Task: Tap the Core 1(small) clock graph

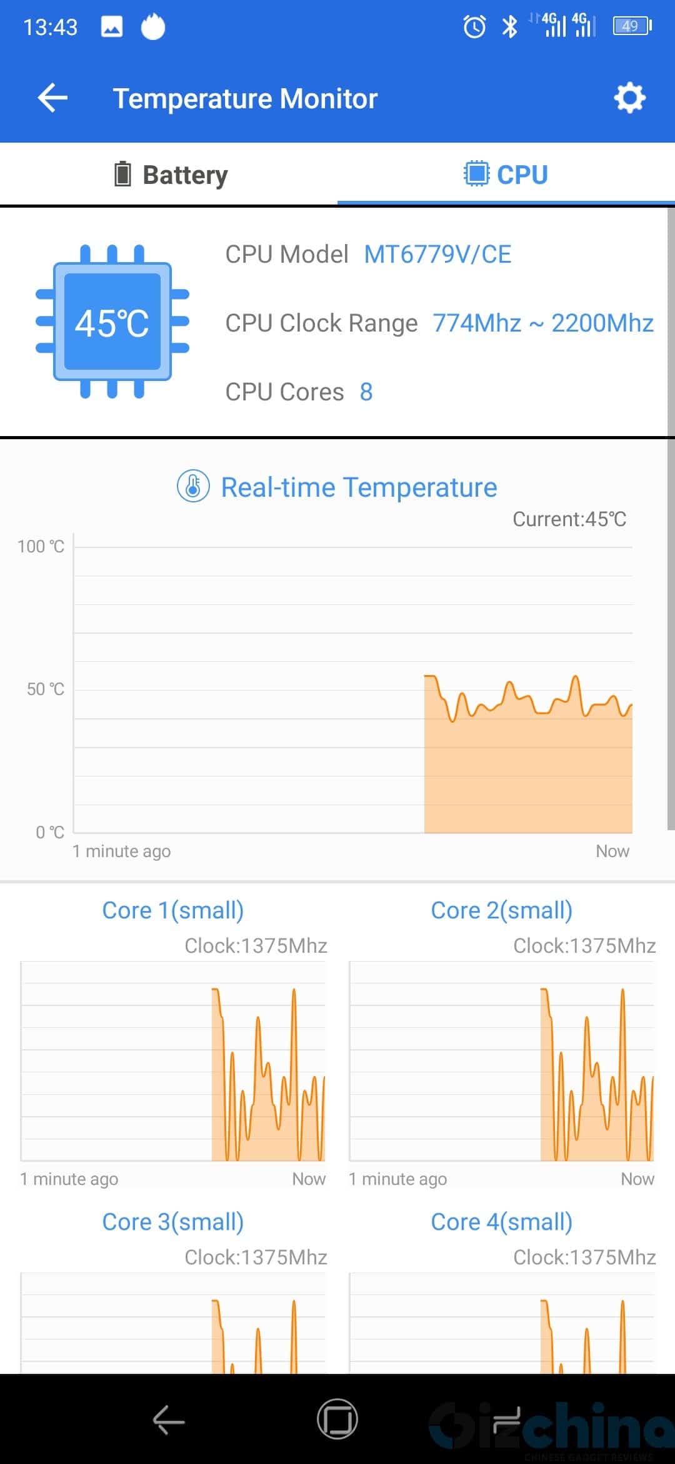Action: tap(173, 1061)
